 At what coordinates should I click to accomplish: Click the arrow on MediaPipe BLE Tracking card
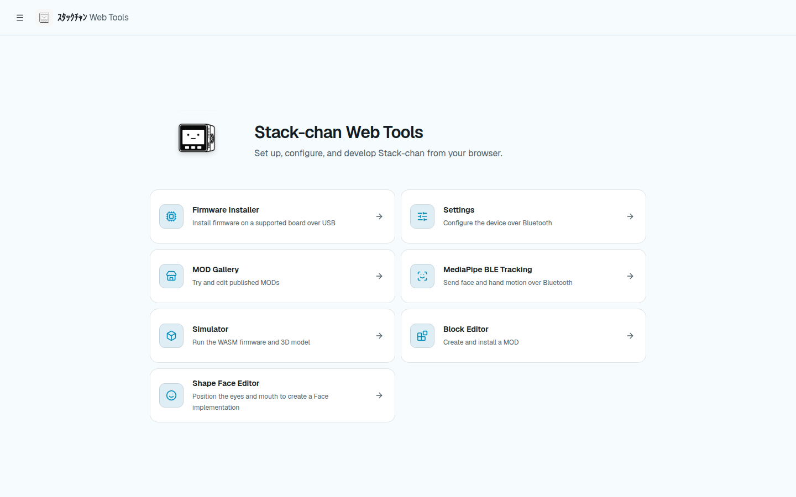click(x=630, y=276)
